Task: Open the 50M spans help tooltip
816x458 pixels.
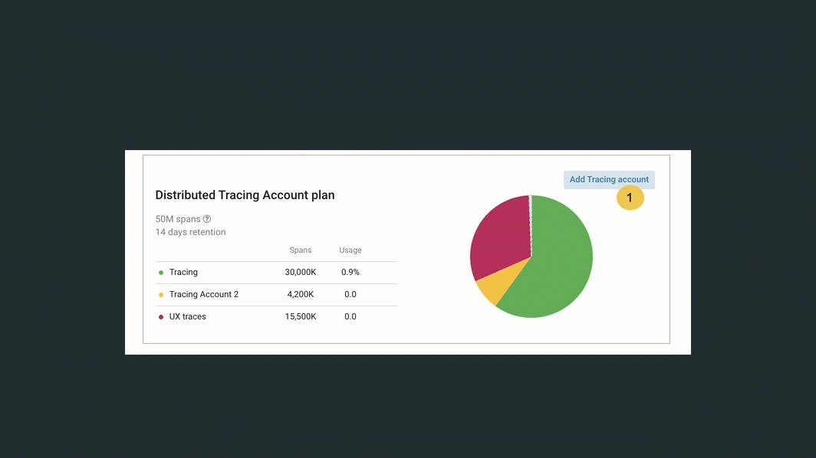Action: 207,219
